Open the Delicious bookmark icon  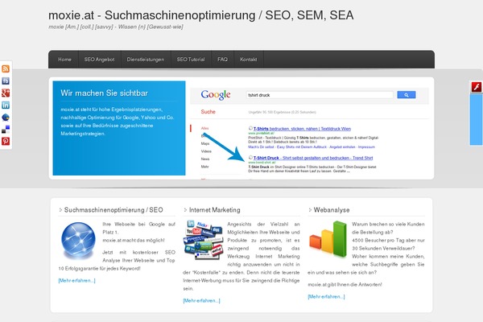tap(6, 129)
